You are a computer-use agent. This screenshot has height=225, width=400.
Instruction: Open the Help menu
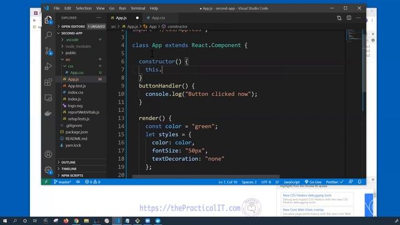154,8
